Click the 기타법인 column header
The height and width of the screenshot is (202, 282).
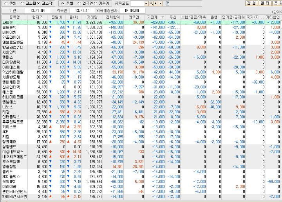point(273,17)
